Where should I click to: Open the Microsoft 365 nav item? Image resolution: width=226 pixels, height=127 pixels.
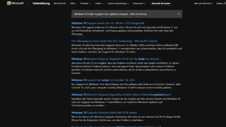(x=60, y=3)
